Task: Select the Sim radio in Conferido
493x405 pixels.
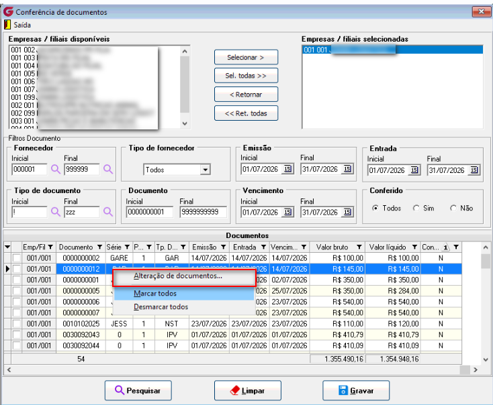Action: pos(416,208)
